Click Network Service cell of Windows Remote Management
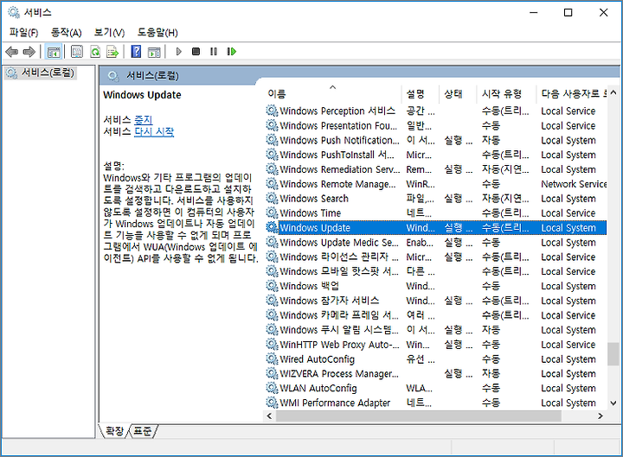 click(x=574, y=184)
